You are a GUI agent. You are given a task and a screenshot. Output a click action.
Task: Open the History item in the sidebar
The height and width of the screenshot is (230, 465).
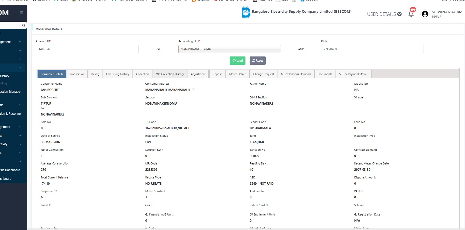[x=5, y=76]
